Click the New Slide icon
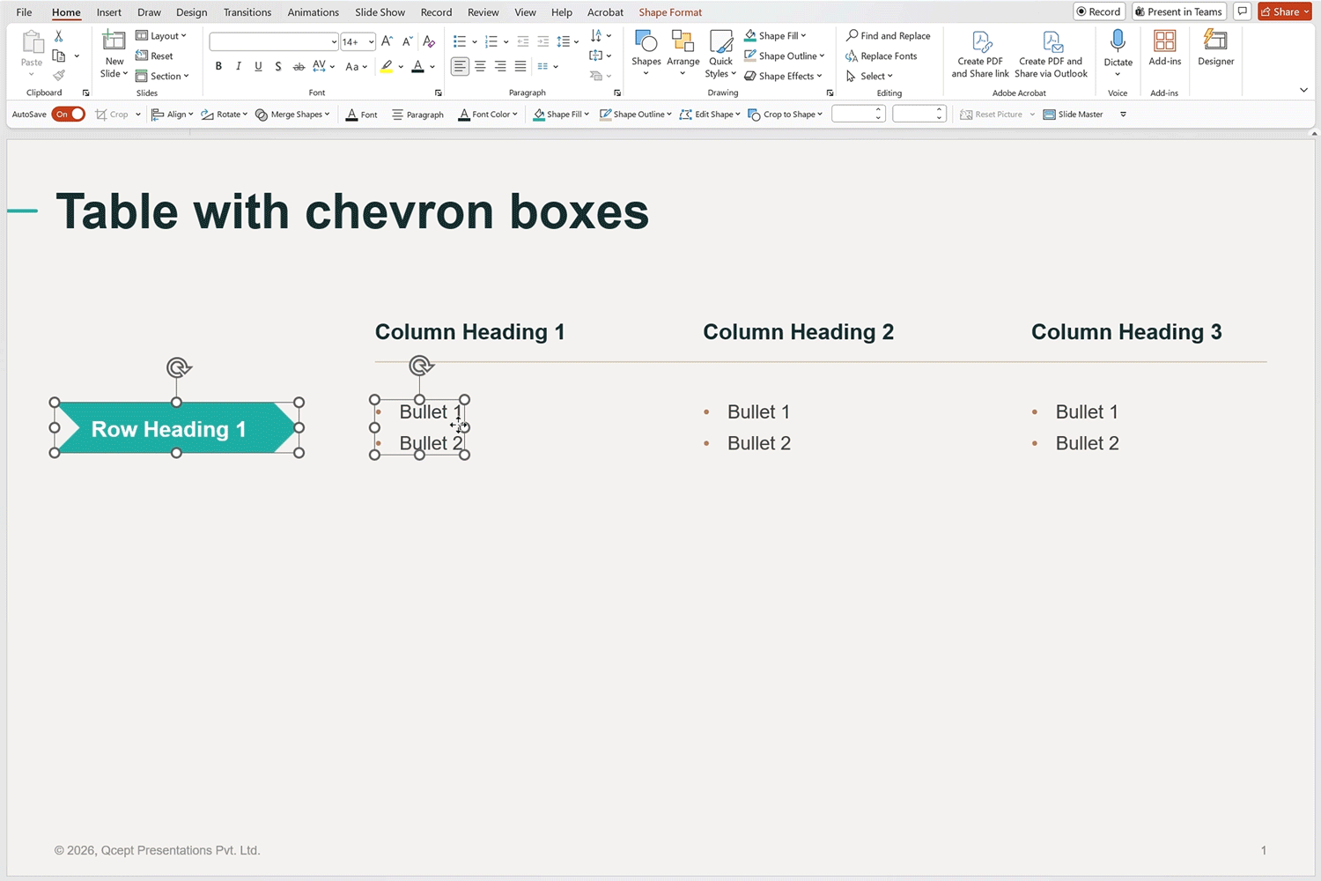The height and width of the screenshot is (881, 1321). 114,41
